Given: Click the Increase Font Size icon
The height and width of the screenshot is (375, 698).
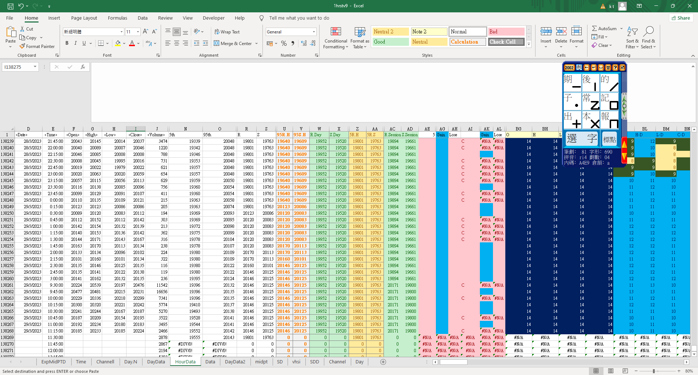Looking at the screenshot, I should pyautogui.click(x=145, y=32).
